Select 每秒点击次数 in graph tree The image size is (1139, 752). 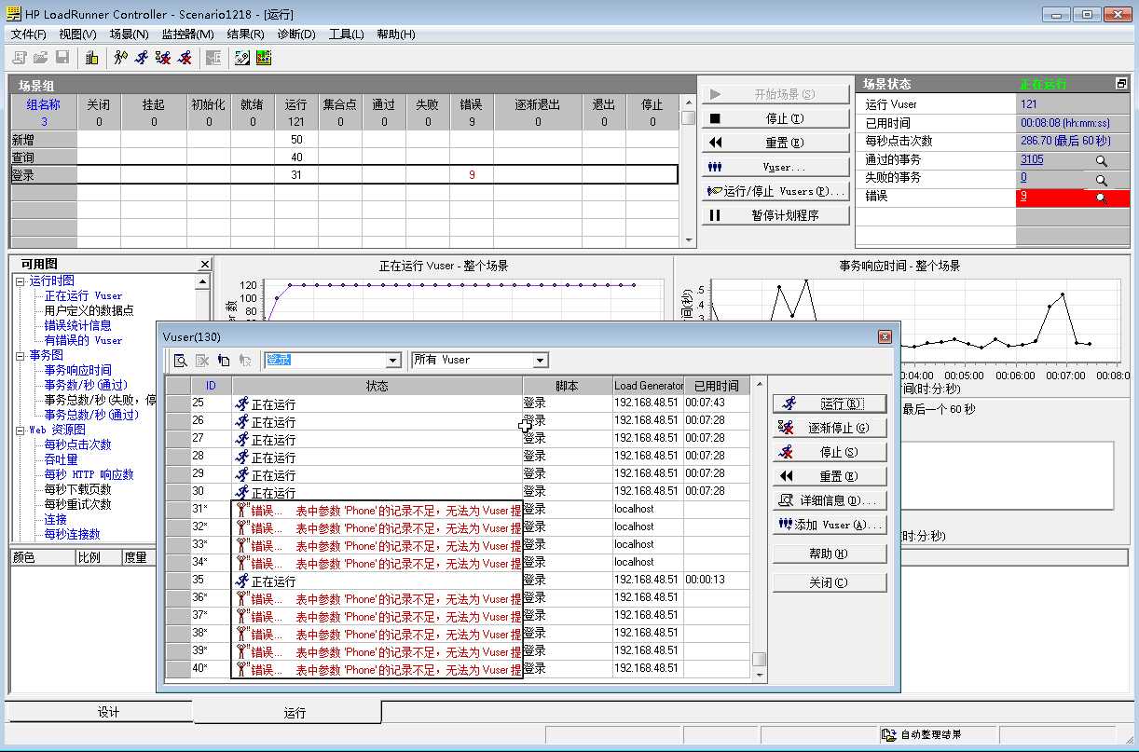pyautogui.click(x=77, y=444)
